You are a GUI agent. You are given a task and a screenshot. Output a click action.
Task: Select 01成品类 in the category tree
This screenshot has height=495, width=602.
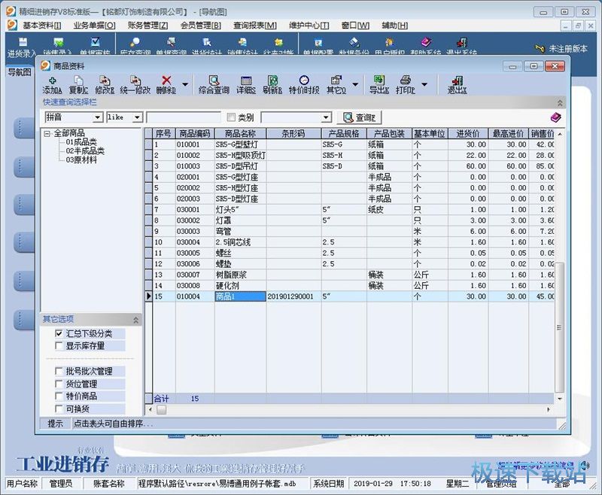coord(81,142)
